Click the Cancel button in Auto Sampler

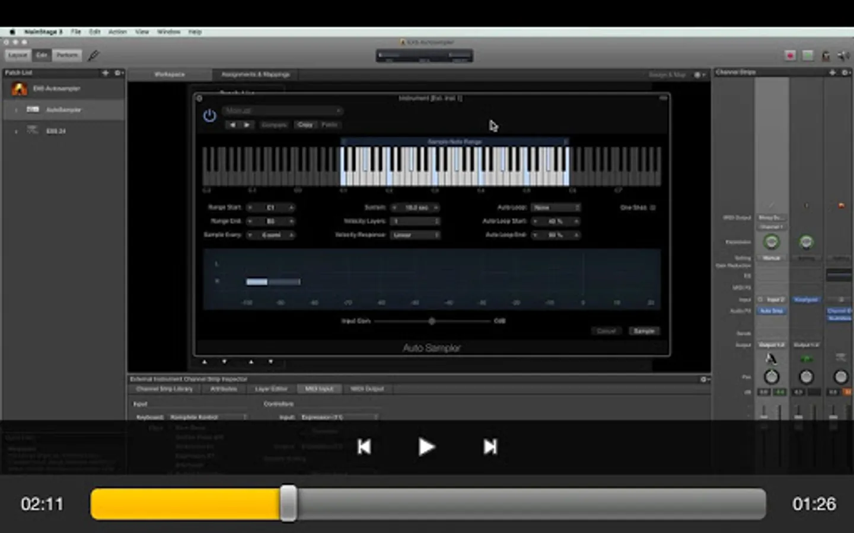[x=606, y=331]
